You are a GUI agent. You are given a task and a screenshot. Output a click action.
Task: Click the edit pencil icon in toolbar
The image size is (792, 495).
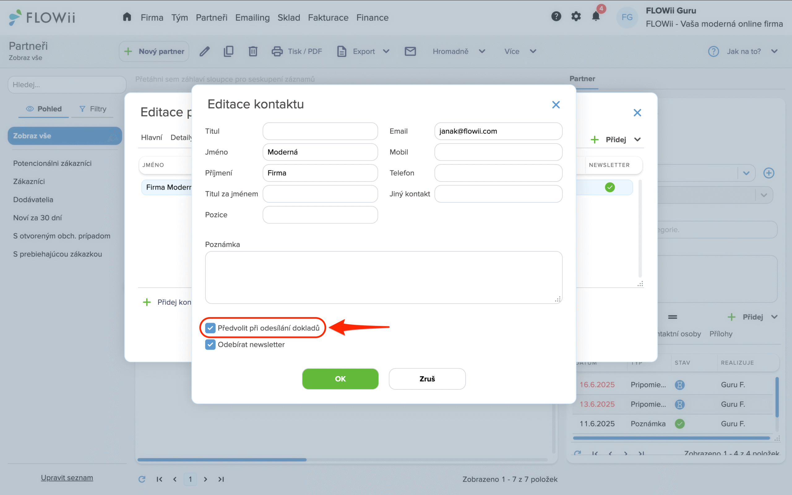coord(204,51)
